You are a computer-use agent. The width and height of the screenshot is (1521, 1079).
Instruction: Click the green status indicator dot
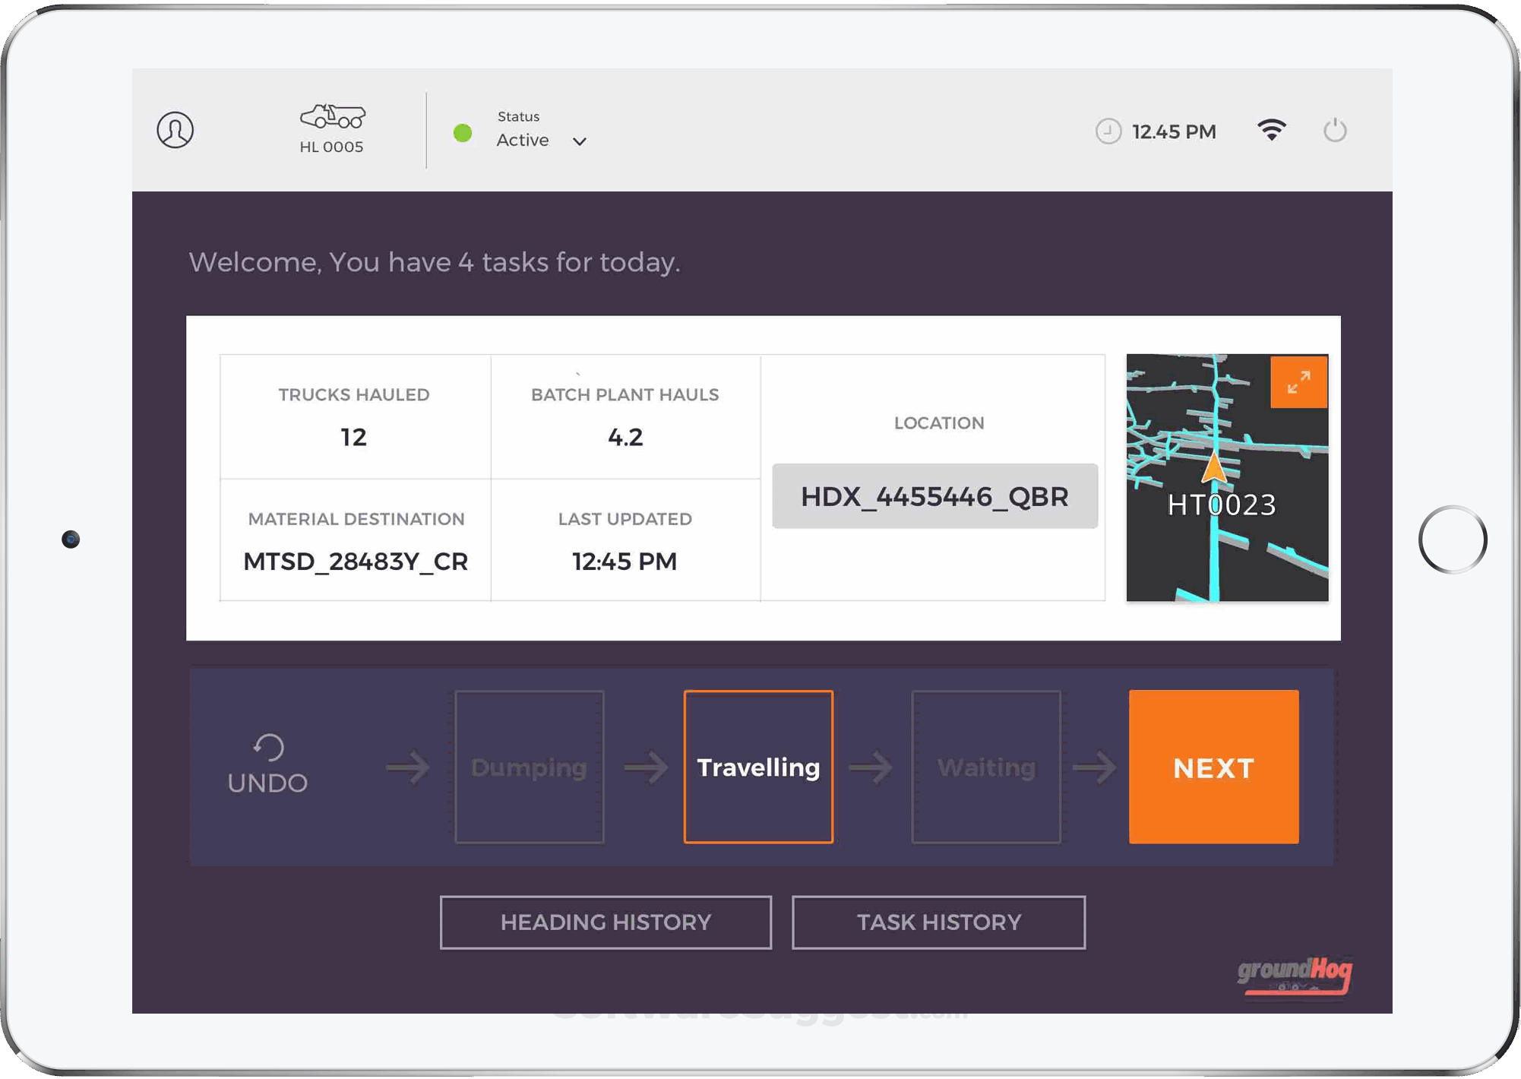tap(463, 133)
